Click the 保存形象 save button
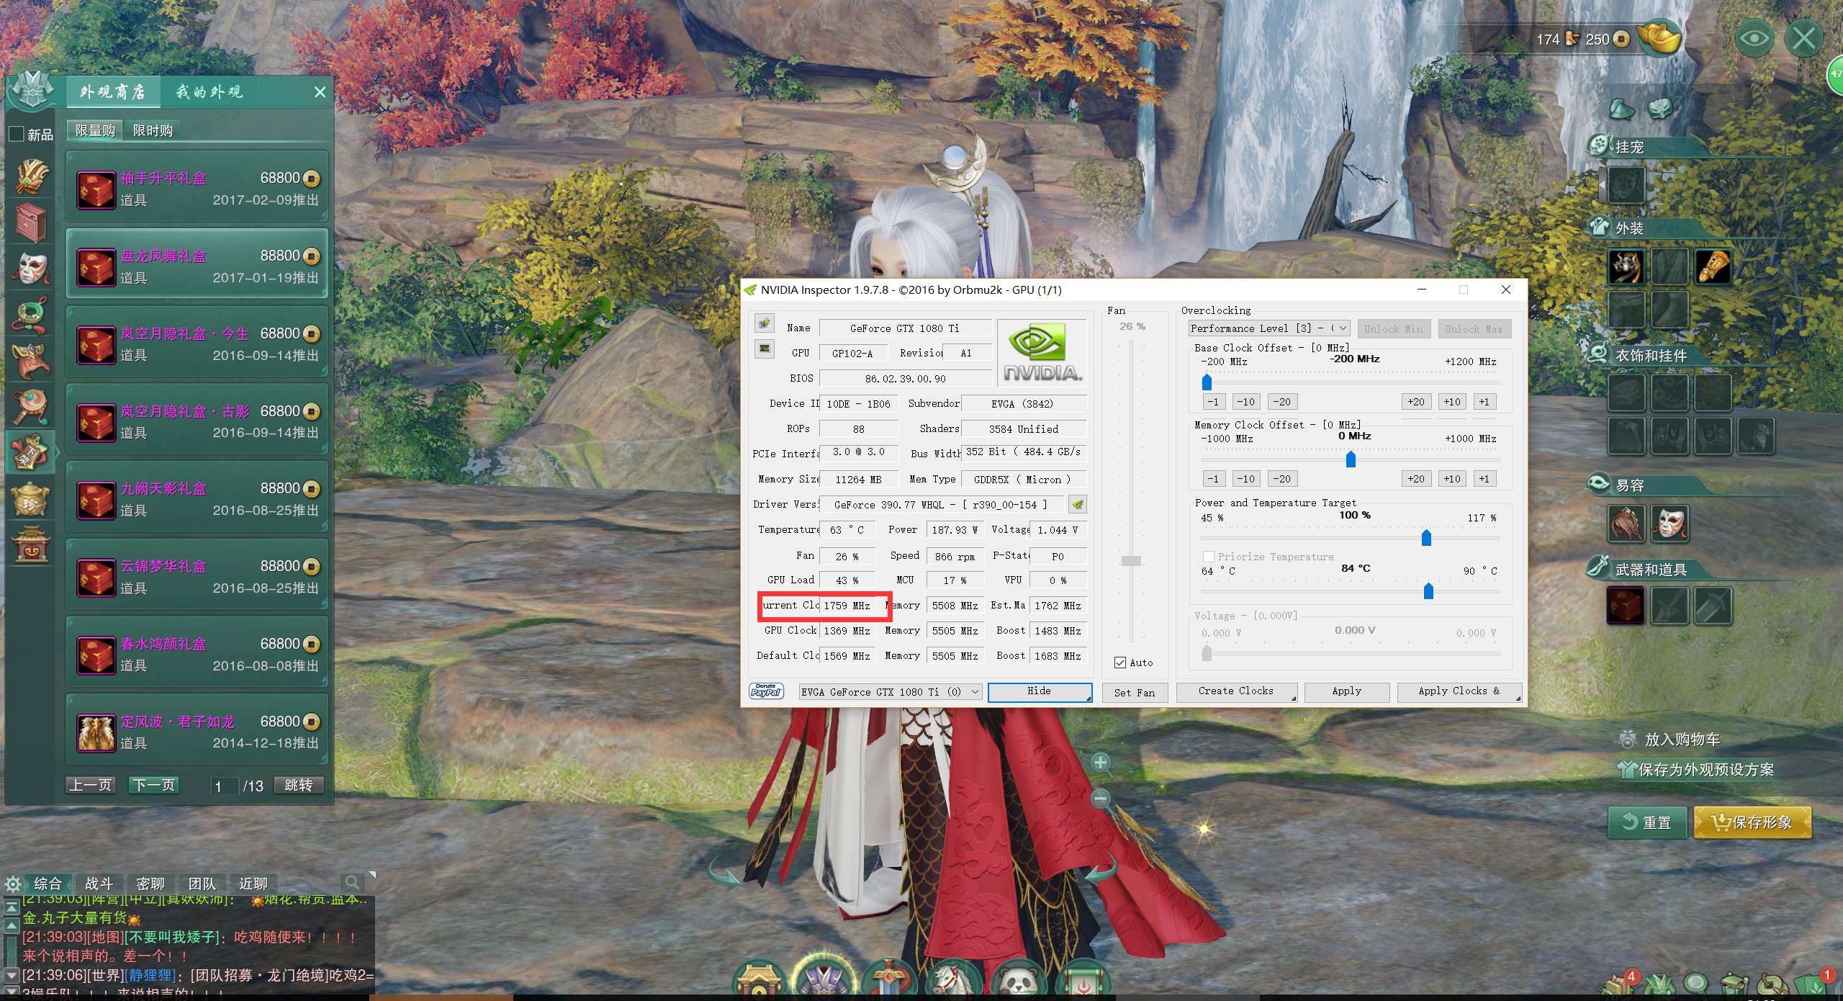This screenshot has height=1001, width=1843. (x=1752, y=822)
